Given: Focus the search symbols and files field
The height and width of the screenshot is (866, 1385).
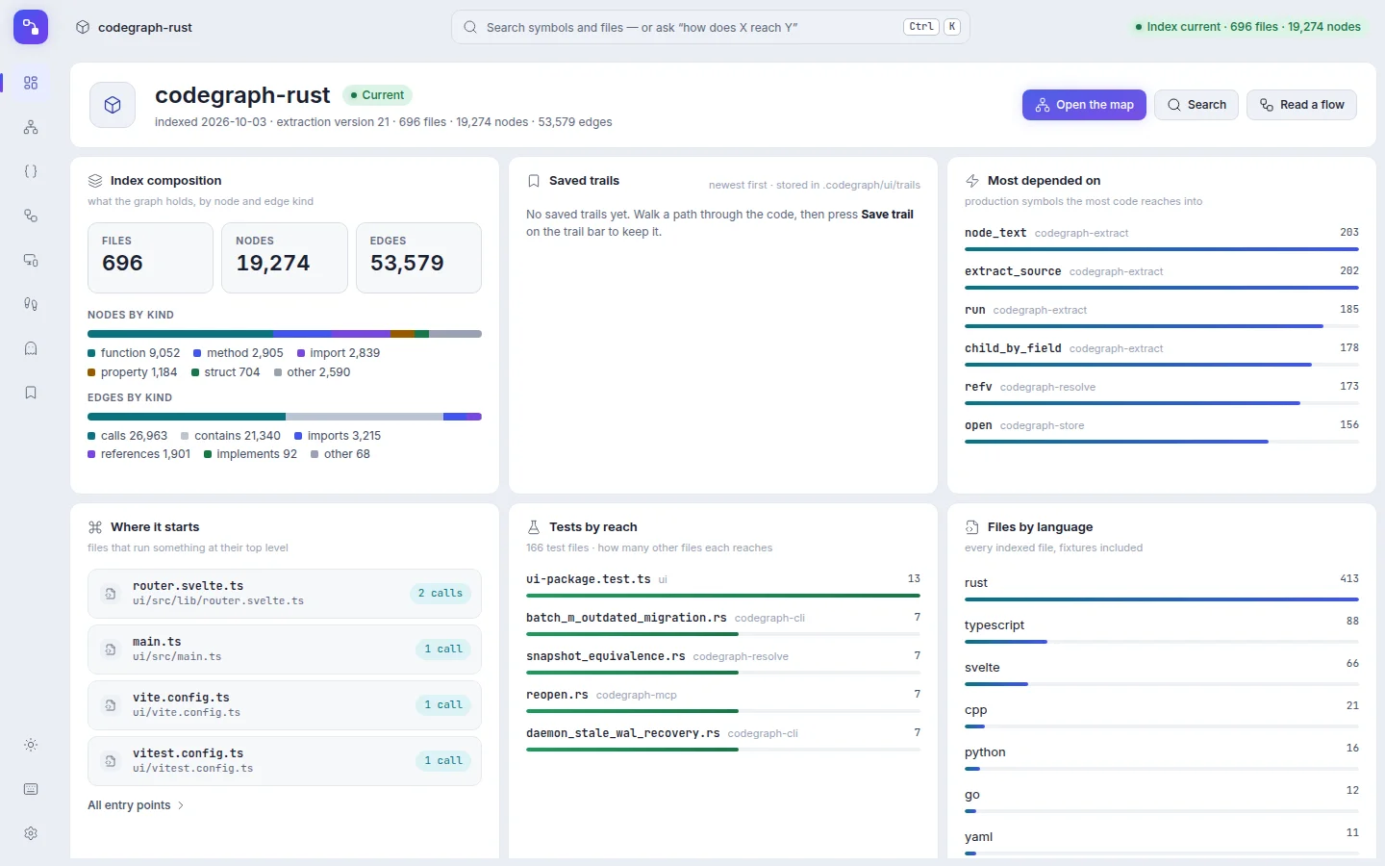Looking at the screenshot, I should pyautogui.click(x=711, y=27).
